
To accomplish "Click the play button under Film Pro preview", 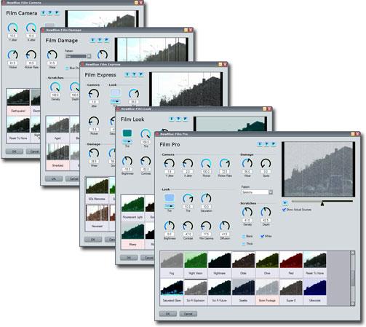I will tap(285, 202).
